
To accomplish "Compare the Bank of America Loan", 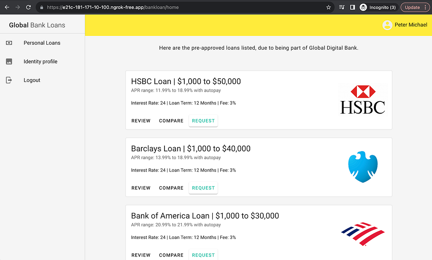I will pyautogui.click(x=171, y=255).
